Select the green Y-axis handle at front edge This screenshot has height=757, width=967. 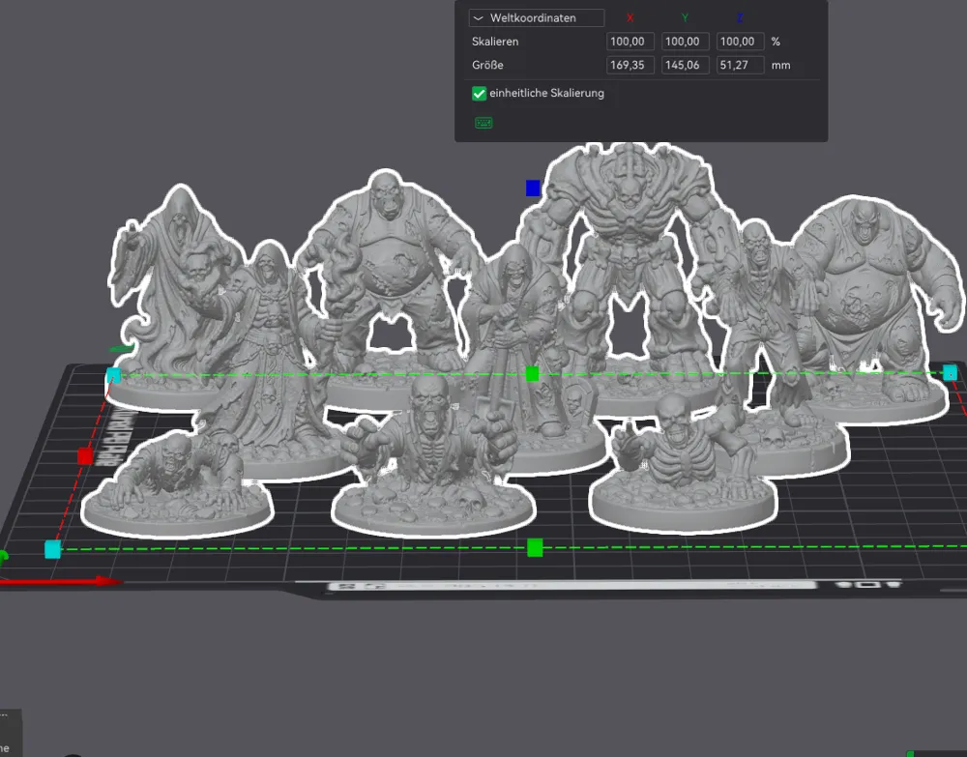point(535,547)
